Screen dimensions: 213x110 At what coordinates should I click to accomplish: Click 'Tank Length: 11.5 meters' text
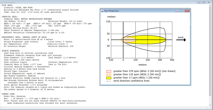click(62, 58)
